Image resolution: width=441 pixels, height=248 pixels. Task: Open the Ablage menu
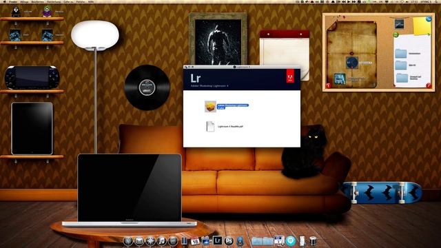pyautogui.click(x=24, y=1)
